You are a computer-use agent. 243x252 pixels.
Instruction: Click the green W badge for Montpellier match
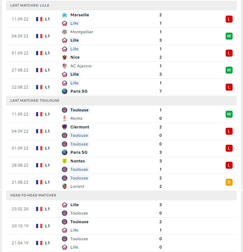click(229, 36)
